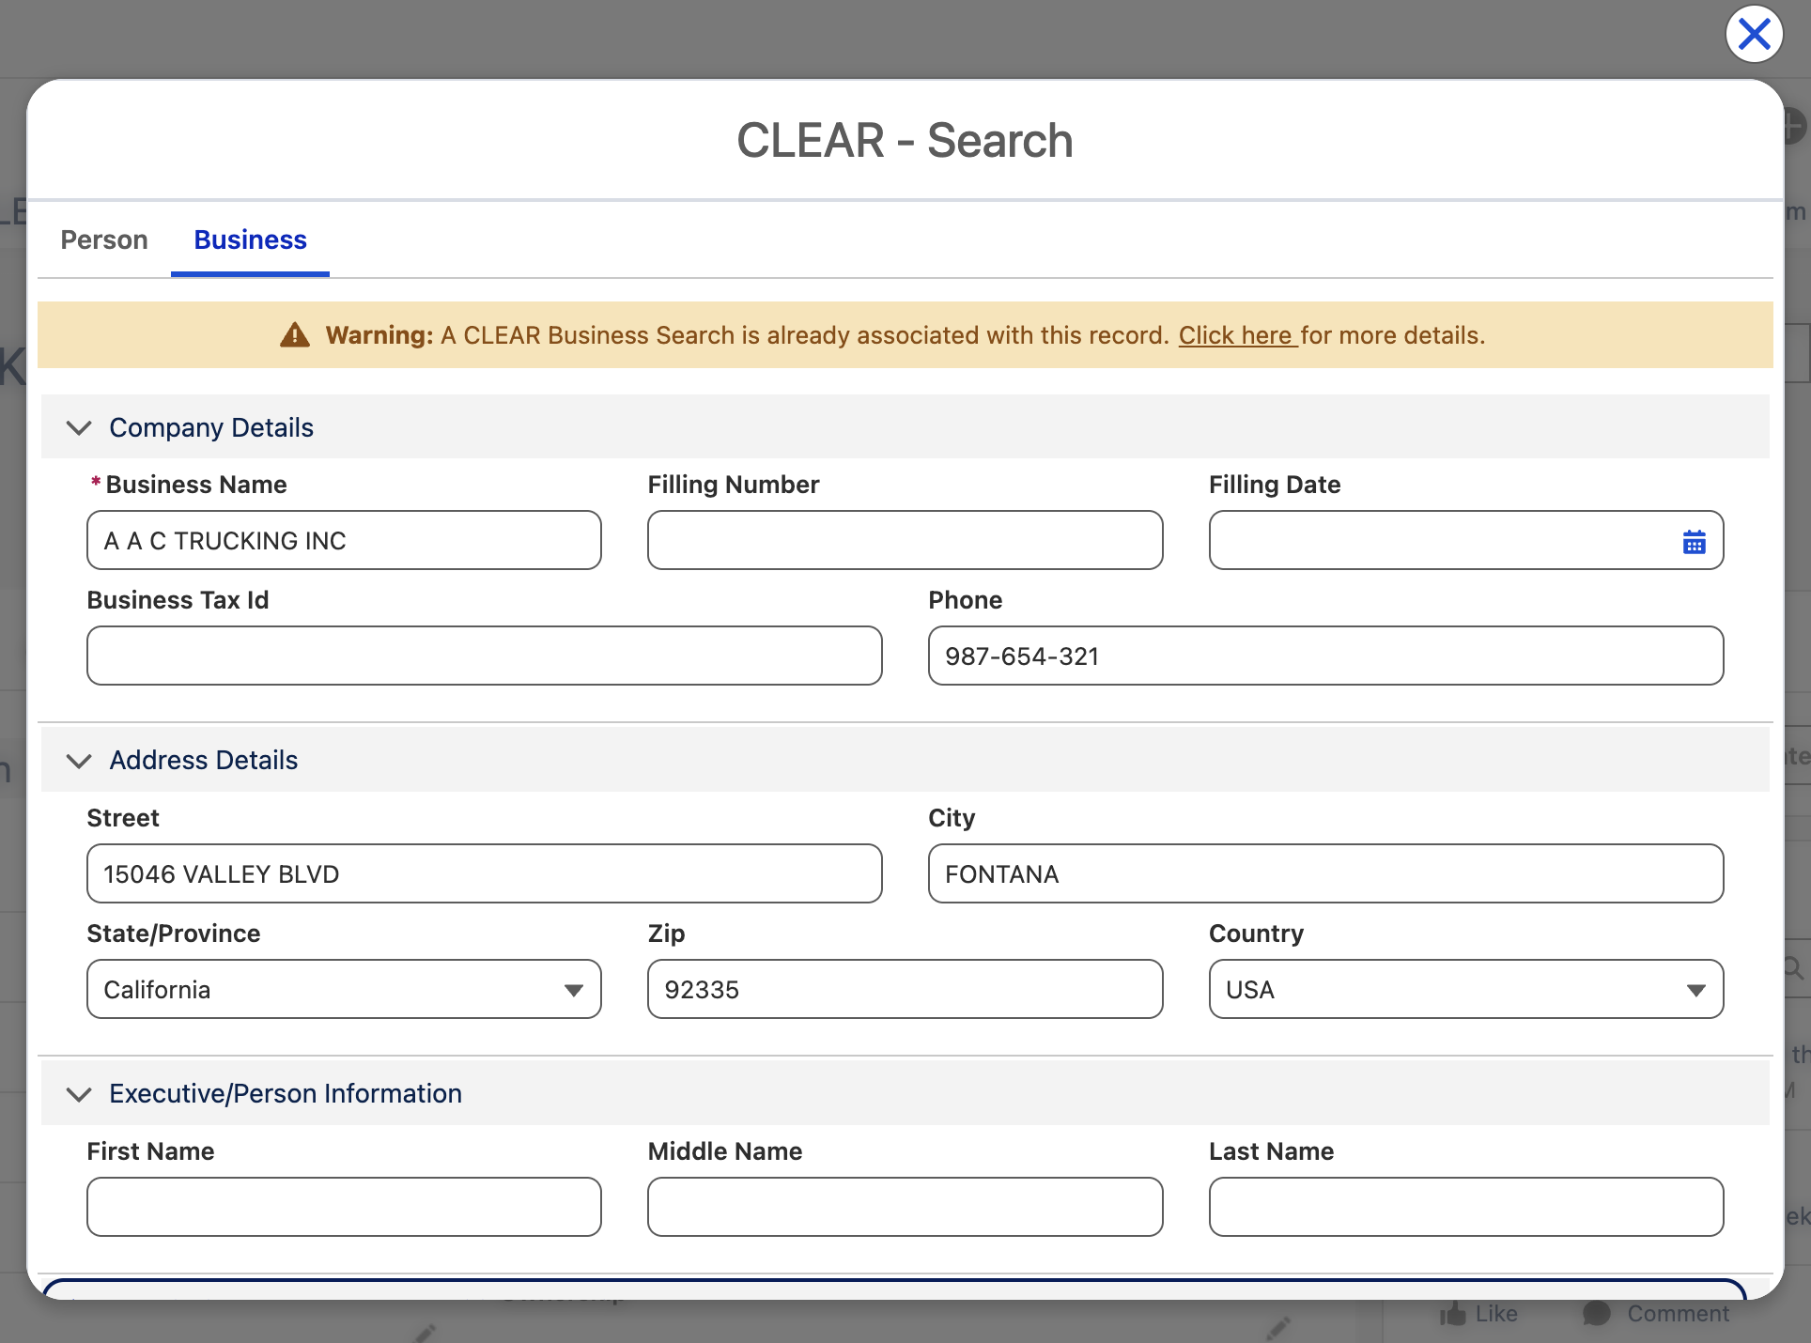The image size is (1811, 1343).
Task: Click the City field containing FONTANA
Action: (1326, 873)
